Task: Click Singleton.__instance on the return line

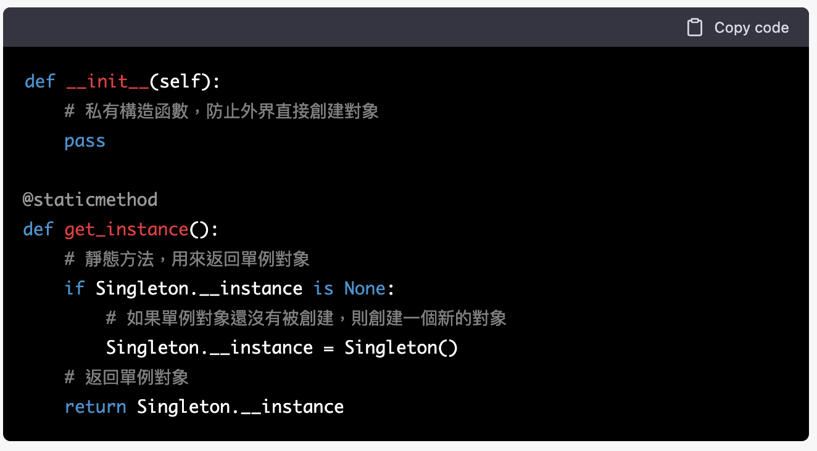Action: click(x=241, y=407)
